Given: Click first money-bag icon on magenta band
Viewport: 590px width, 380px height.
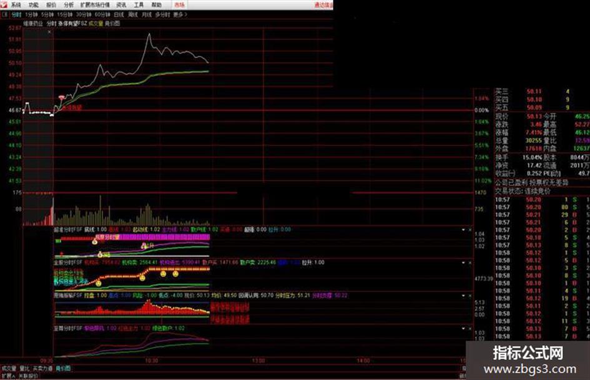Looking at the screenshot, I should click(95, 241).
